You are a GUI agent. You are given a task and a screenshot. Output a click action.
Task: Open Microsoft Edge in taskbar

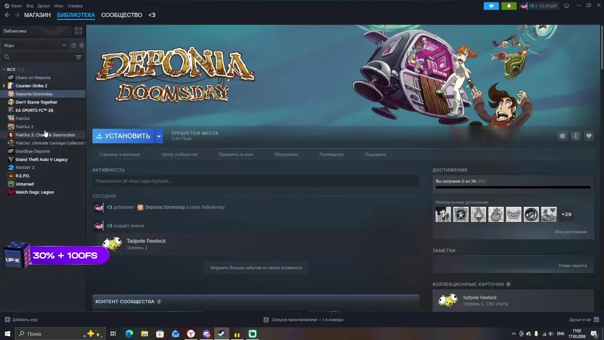(129, 334)
